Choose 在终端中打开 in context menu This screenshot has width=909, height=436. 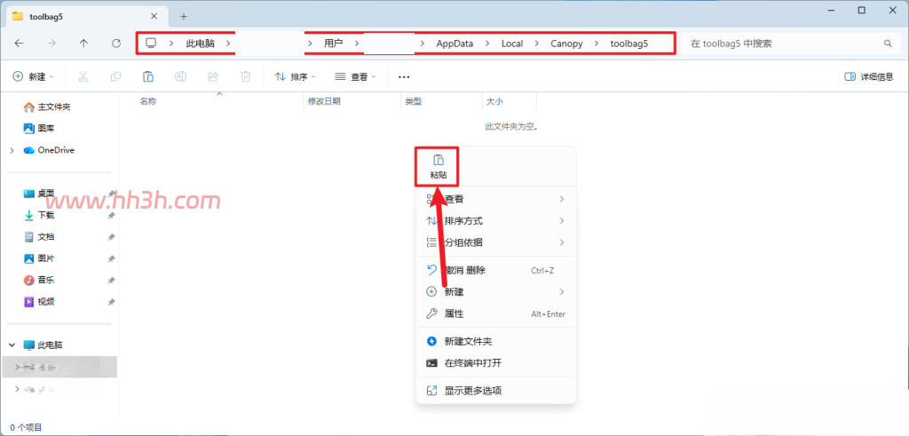[x=496, y=363]
